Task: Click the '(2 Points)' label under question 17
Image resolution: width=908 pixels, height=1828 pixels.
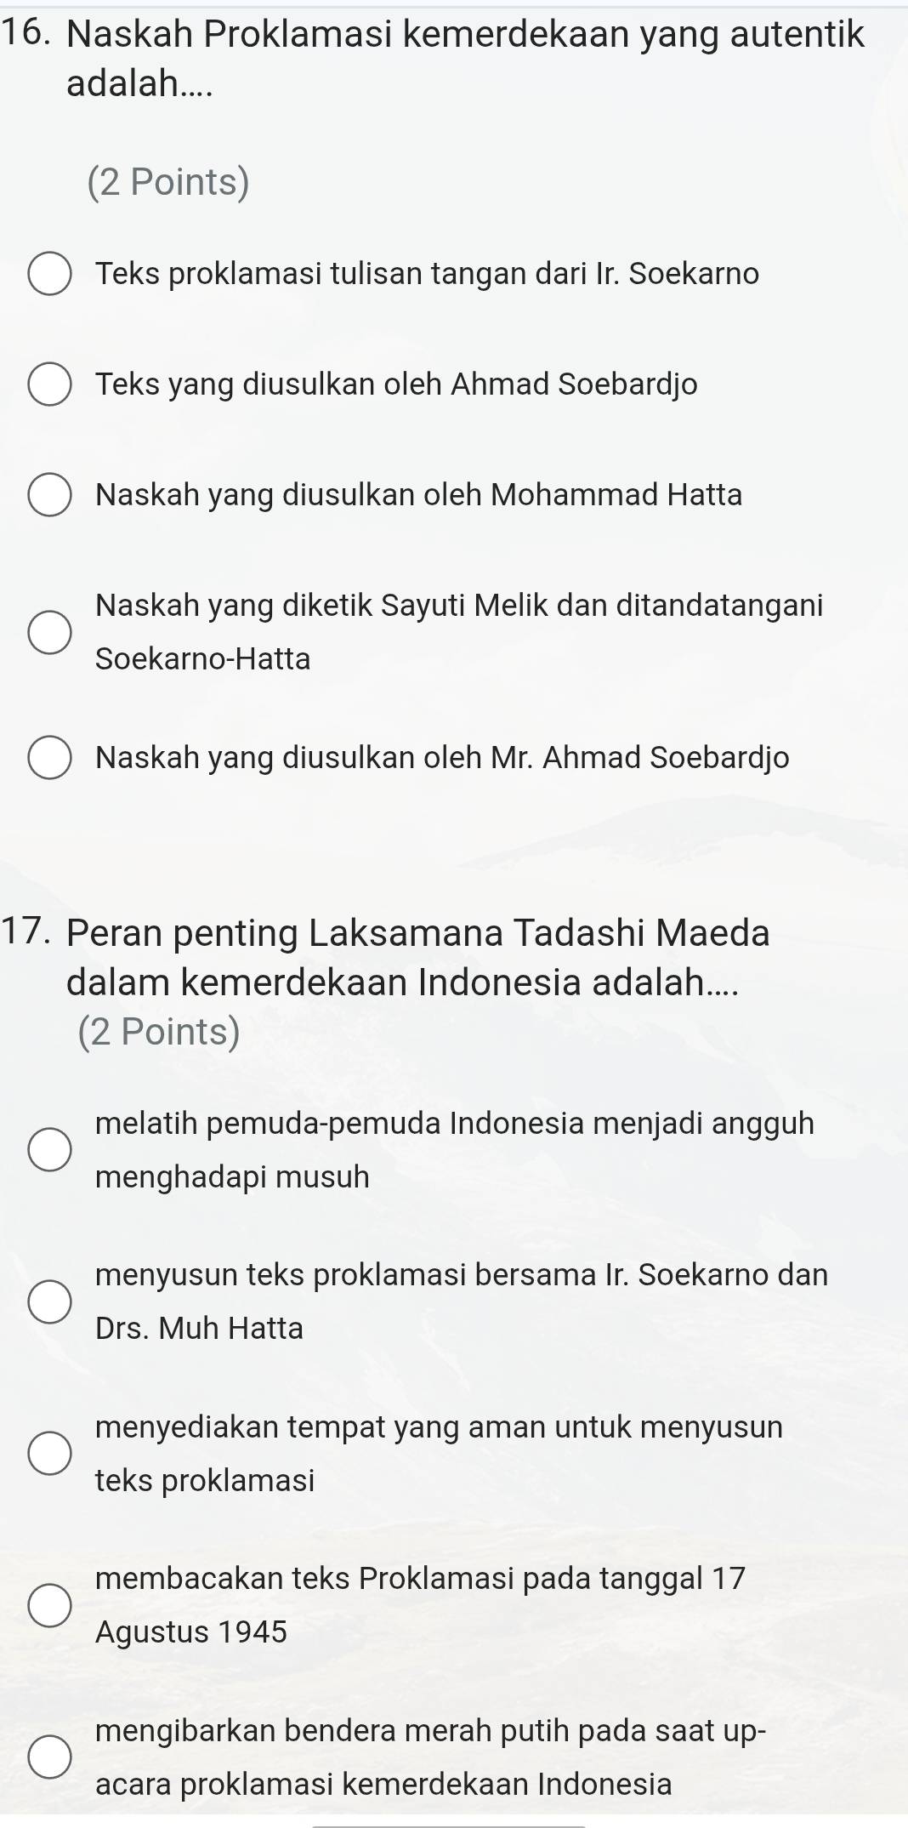Action: tap(159, 1032)
